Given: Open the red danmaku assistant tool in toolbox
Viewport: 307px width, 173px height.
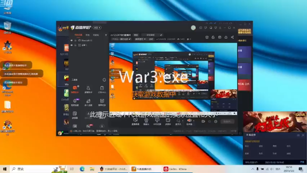Looking at the screenshot, I should [75, 89].
